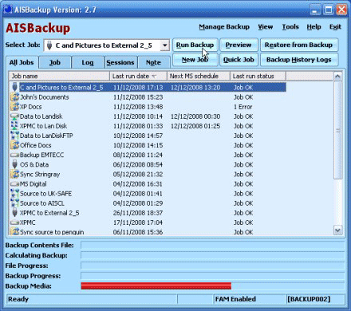Viewport: 351px width, 311px height.
Task: Switch to the All Jobs tab
Action: 22,62
